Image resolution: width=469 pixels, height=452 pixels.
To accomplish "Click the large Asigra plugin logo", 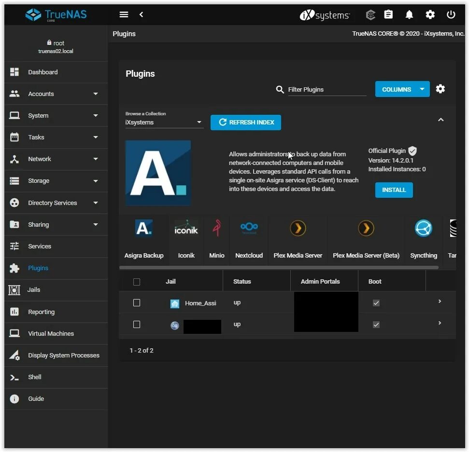I will pyautogui.click(x=158, y=173).
